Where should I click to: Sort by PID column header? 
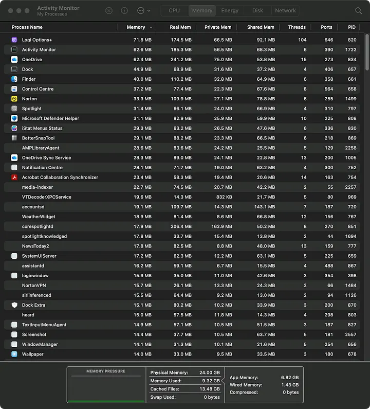tap(352, 27)
